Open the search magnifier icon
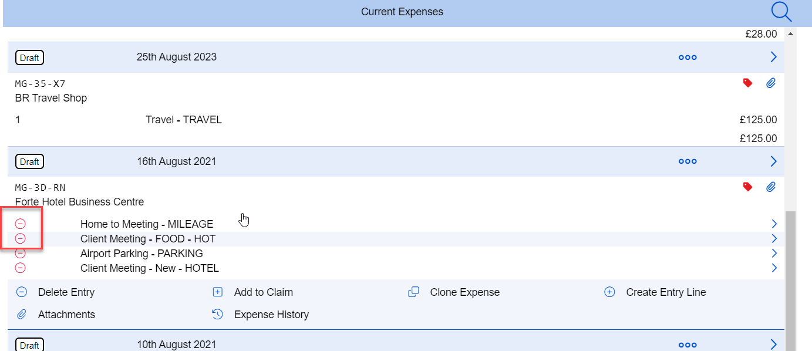 pyautogui.click(x=781, y=12)
